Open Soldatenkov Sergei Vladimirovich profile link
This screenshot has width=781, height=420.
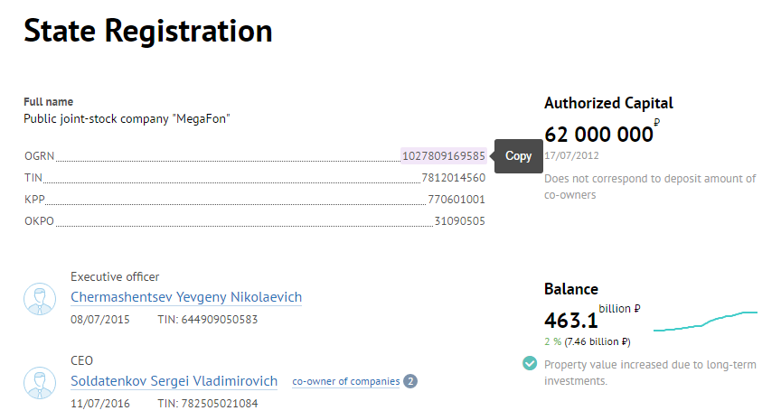(174, 381)
